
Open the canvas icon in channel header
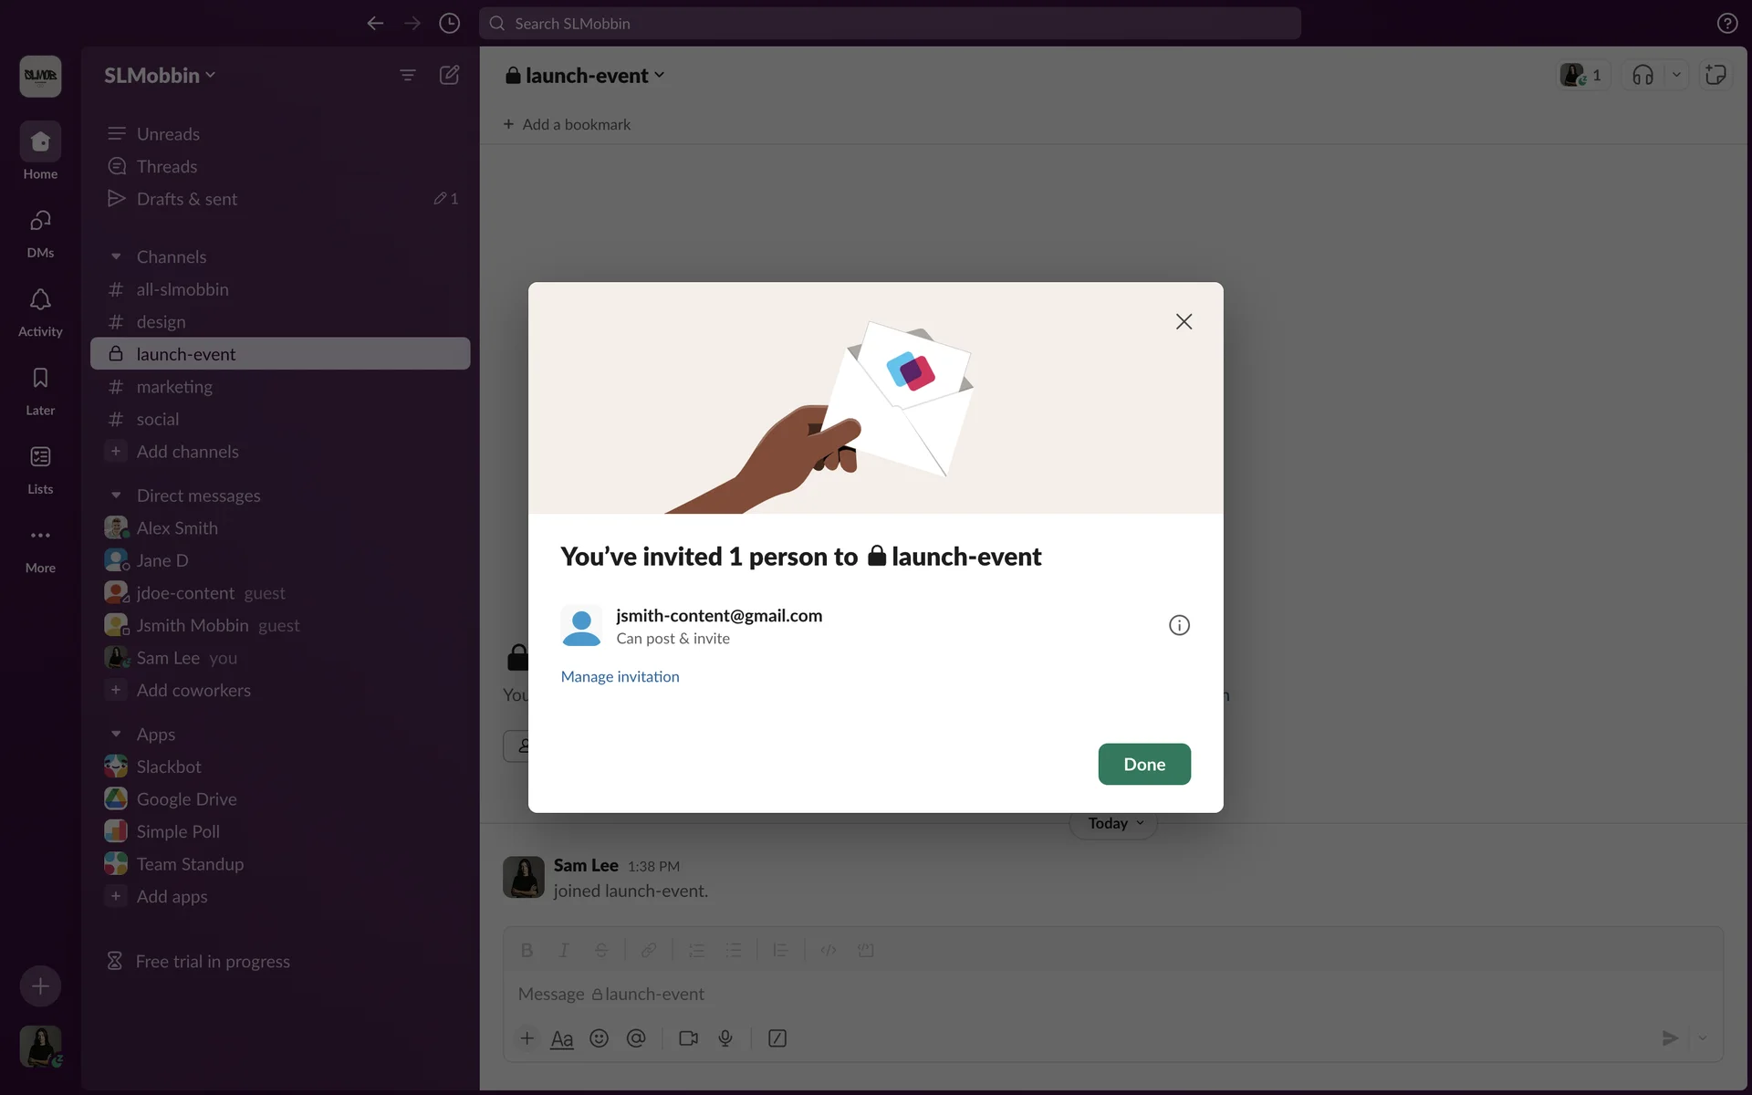1715,75
